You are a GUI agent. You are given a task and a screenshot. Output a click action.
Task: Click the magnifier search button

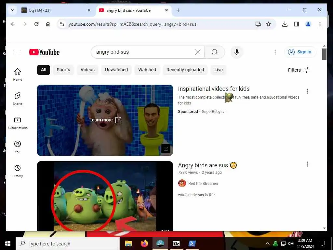tap(215, 52)
